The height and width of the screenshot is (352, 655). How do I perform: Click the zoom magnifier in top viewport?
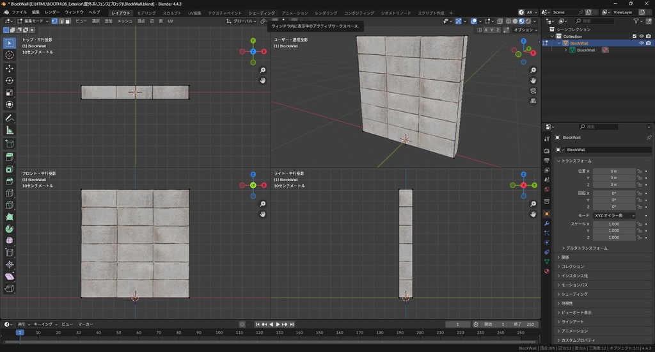pyautogui.click(x=263, y=70)
